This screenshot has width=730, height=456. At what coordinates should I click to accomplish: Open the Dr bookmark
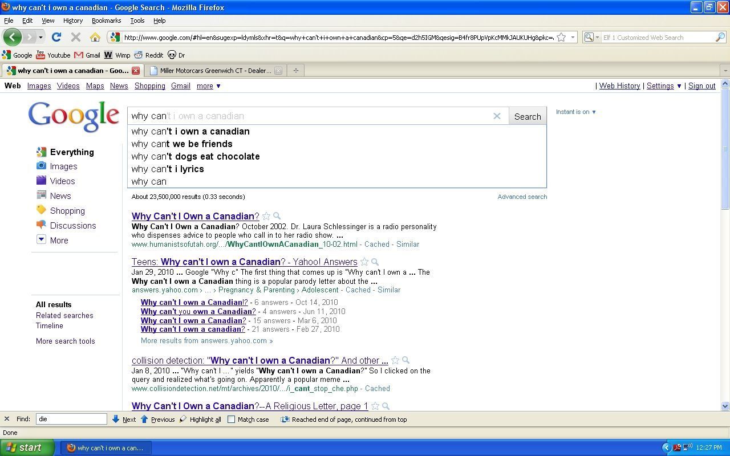pyautogui.click(x=176, y=55)
